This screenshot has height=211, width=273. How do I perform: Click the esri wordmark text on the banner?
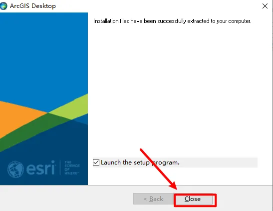pos(41,168)
